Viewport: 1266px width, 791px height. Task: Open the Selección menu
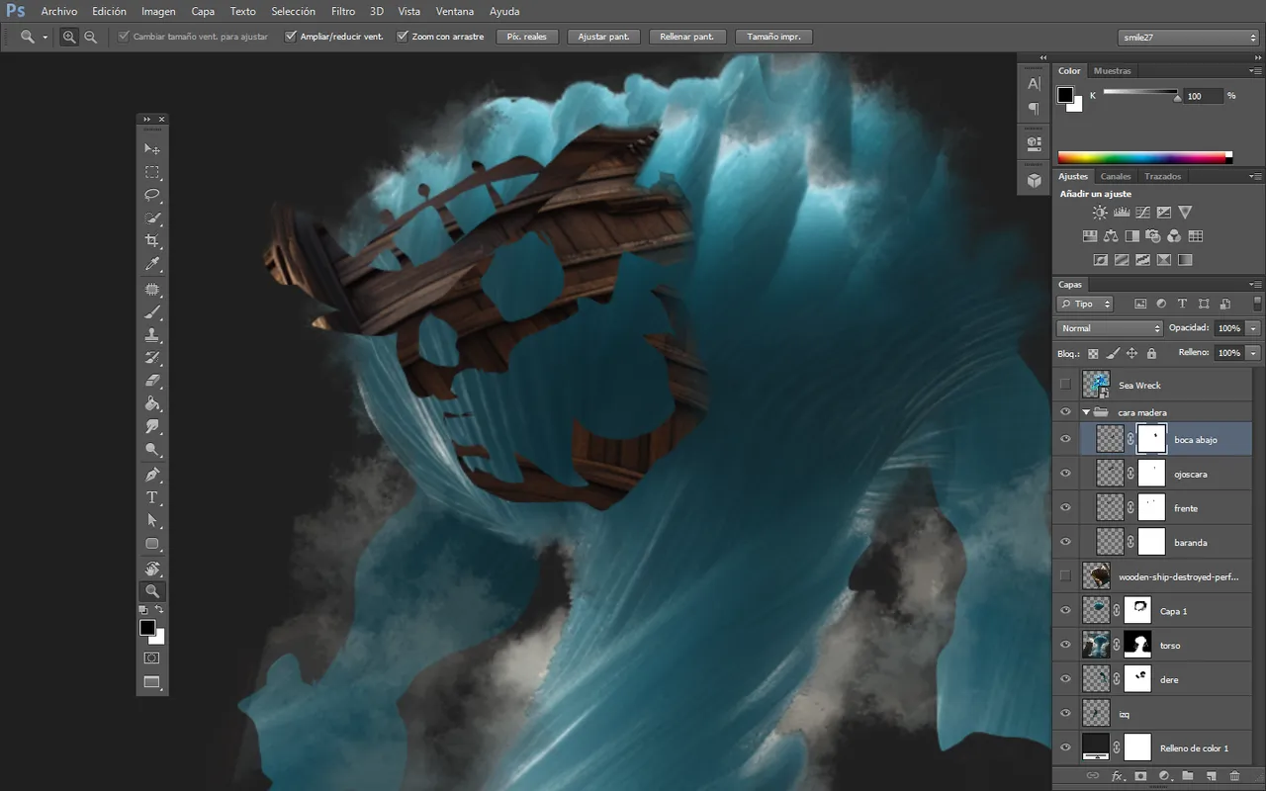[x=293, y=12]
